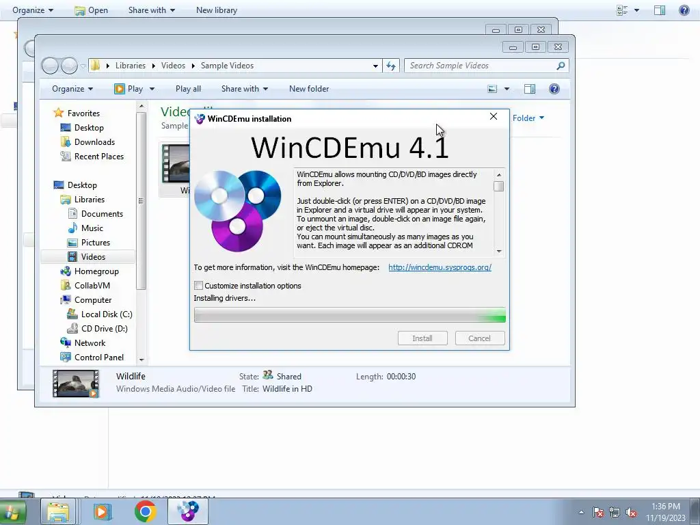Click the muted volume tray icon

631,513
